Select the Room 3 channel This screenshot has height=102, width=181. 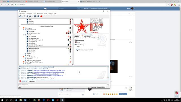29,54
